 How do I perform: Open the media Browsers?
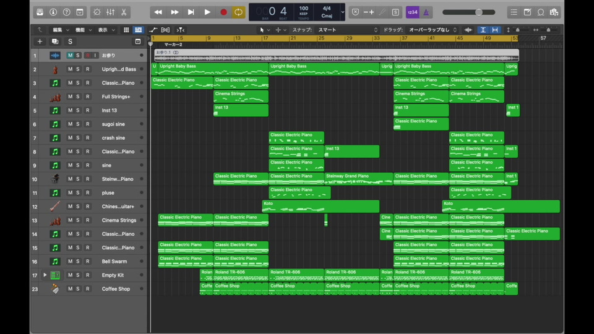point(554,12)
